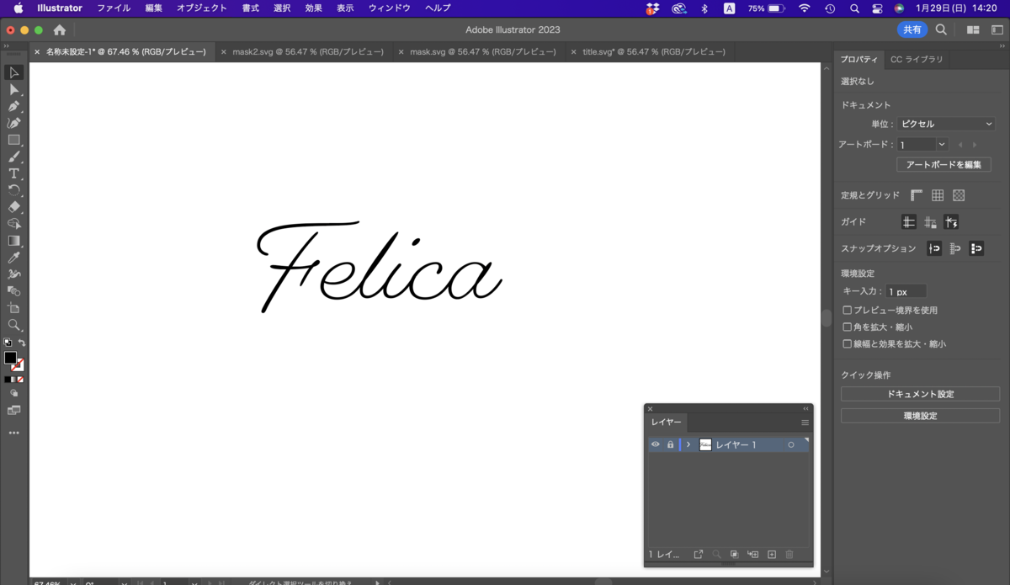Open Edit Toolbar three-dots menu
The width and height of the screenshot is (1010, 585).
13,433
